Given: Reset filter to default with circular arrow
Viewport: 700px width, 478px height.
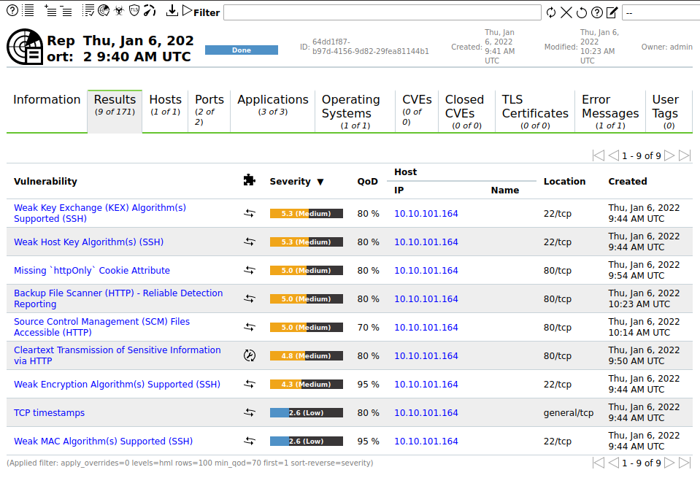Looking at the screenshot, I should (x=581, y=12).
